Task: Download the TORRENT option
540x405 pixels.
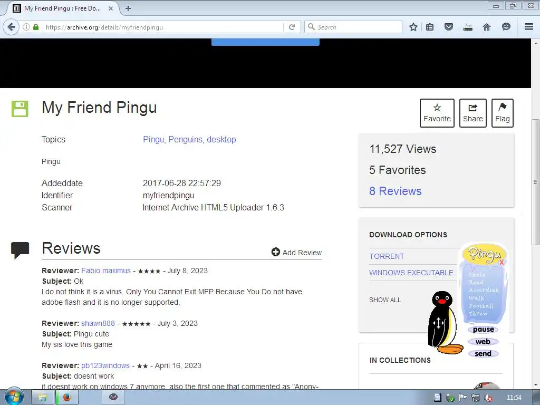Action: [387, 257]
